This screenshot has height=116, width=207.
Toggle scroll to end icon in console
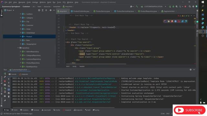pos(9,90)
